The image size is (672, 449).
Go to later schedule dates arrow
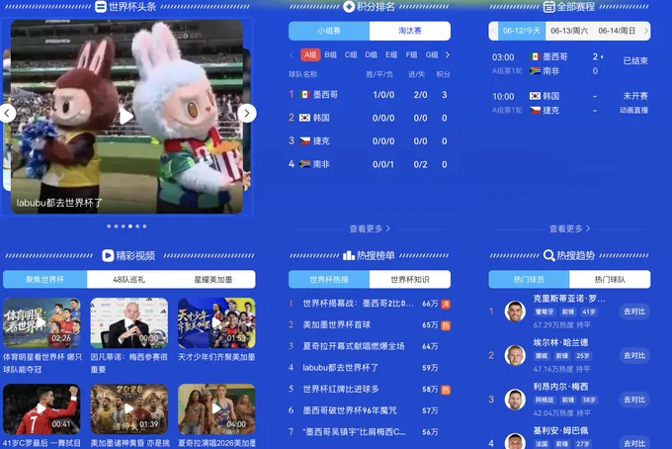coord(646,31)
